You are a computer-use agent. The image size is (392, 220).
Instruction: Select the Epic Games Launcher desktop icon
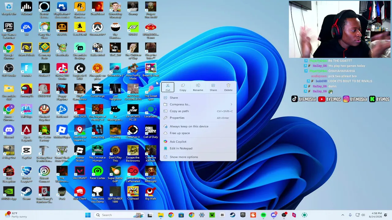[x=9, y=31]
